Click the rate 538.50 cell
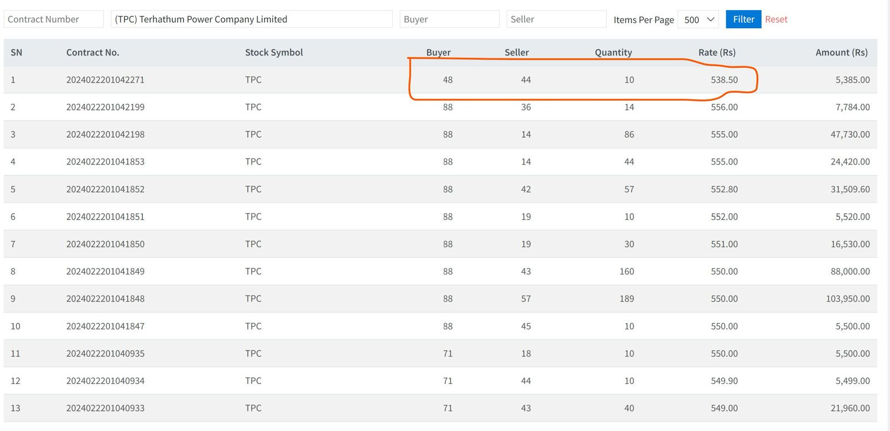The image size is (890, 431). [724, 79]
